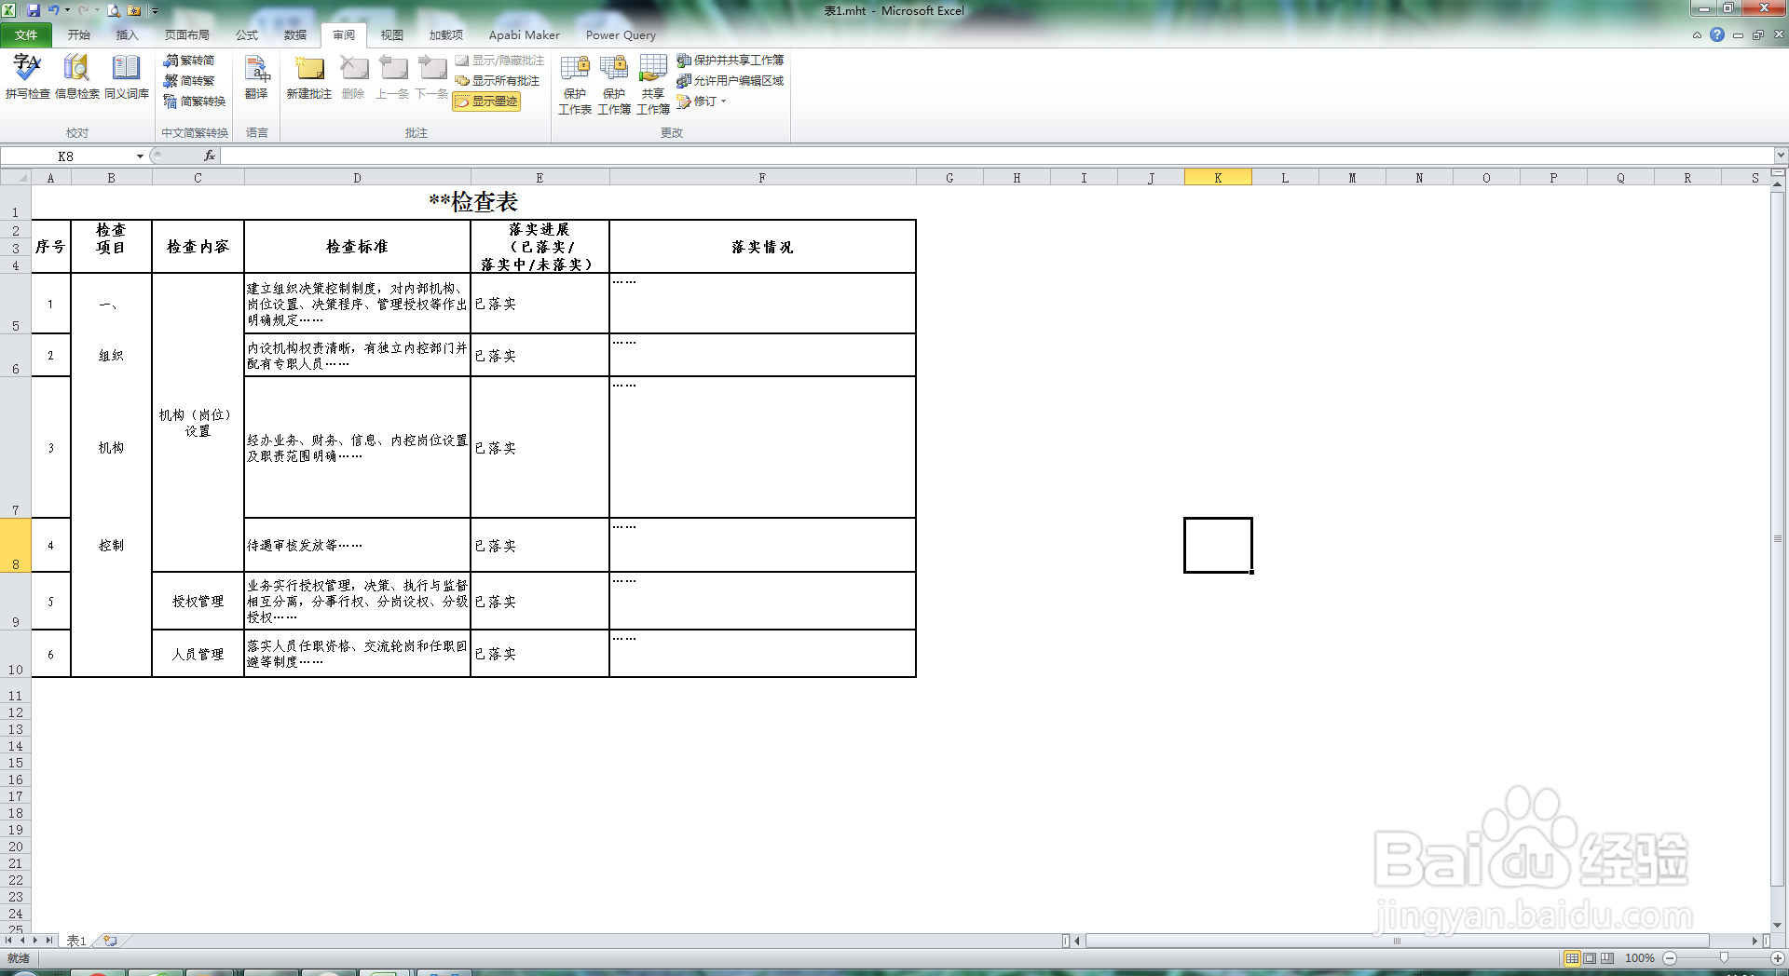Click the zoom slider handle
Screen dimensions: 1789x976
click(1724, 957)
